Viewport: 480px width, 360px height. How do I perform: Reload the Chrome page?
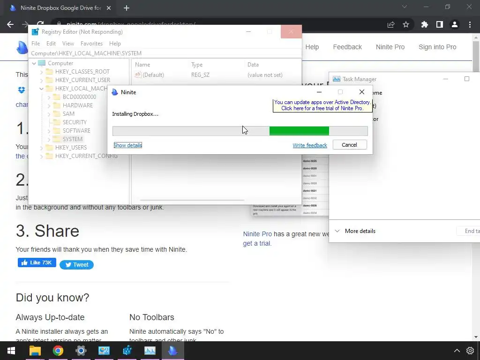40,24
